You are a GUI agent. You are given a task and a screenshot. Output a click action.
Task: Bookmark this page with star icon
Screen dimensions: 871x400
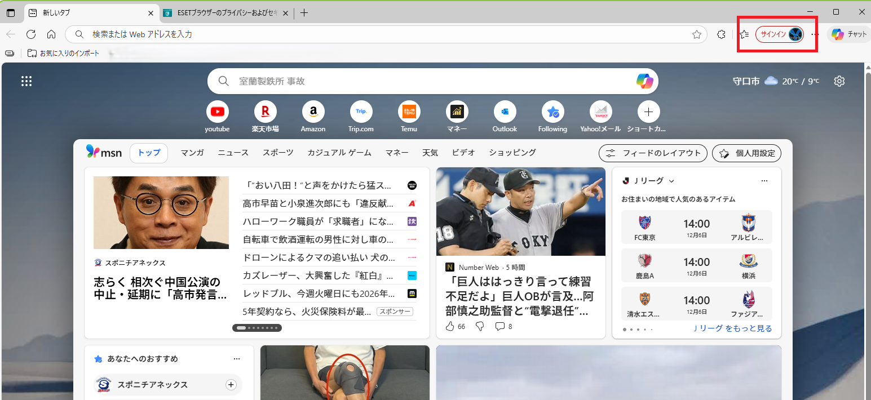pyautogui.click(x=697, y=34)
